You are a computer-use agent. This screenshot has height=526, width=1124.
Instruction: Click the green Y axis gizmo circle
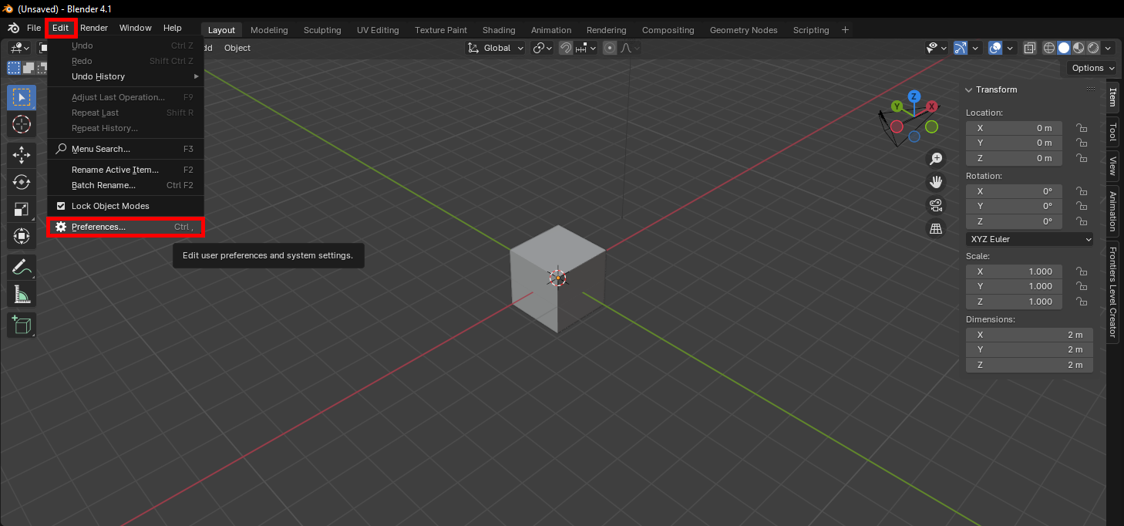pos(897,106)
